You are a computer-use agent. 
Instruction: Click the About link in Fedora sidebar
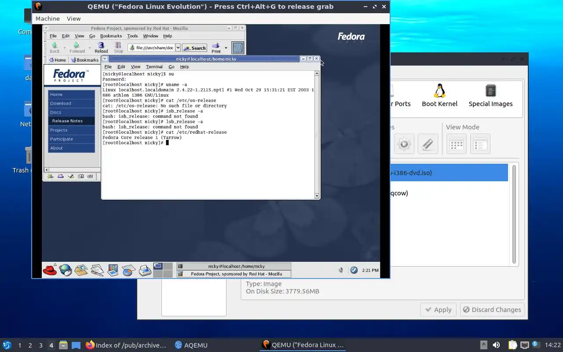pyautogui.click(x=71, y=148)
